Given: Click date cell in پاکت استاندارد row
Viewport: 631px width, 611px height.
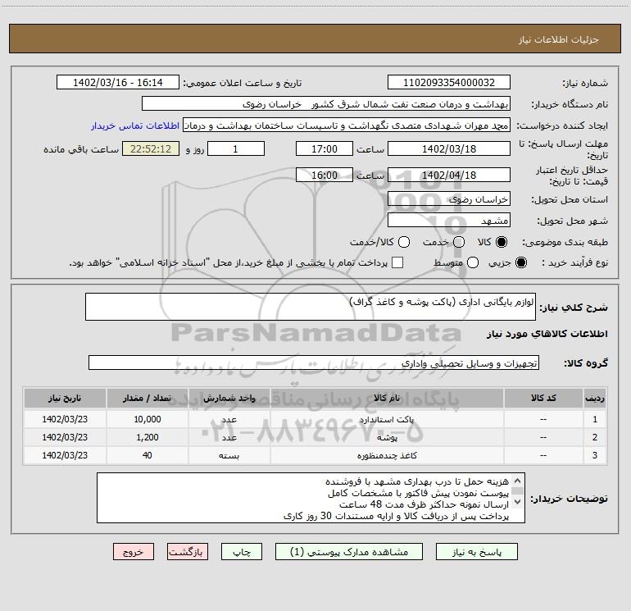Looking at the screenshot, I should tap(65, 419).
